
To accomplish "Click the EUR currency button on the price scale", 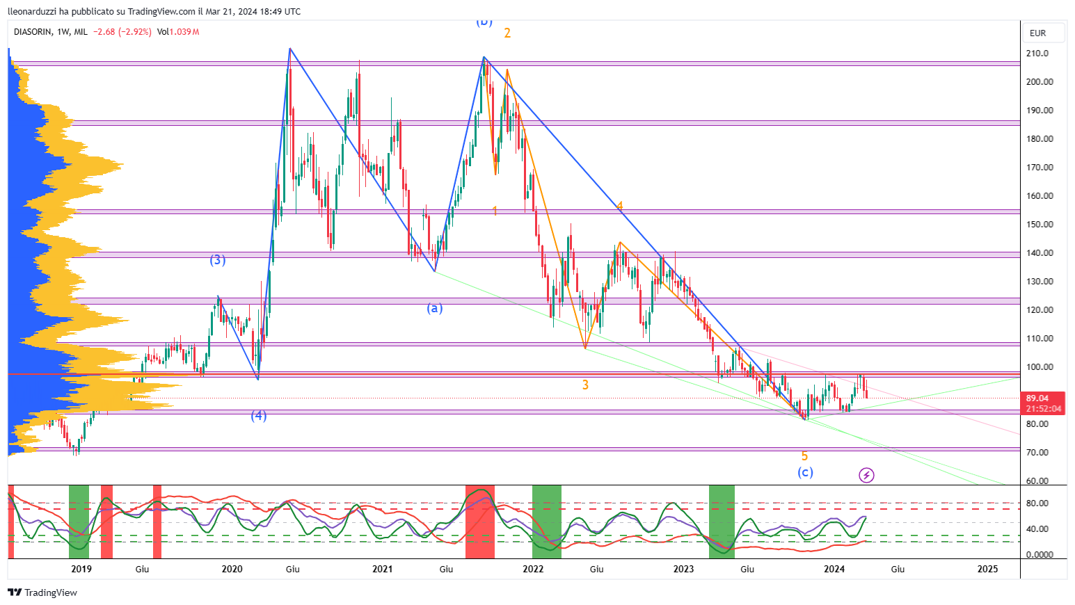I will tap(1045, 33).
